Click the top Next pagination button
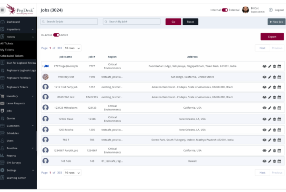 [262, 48]
